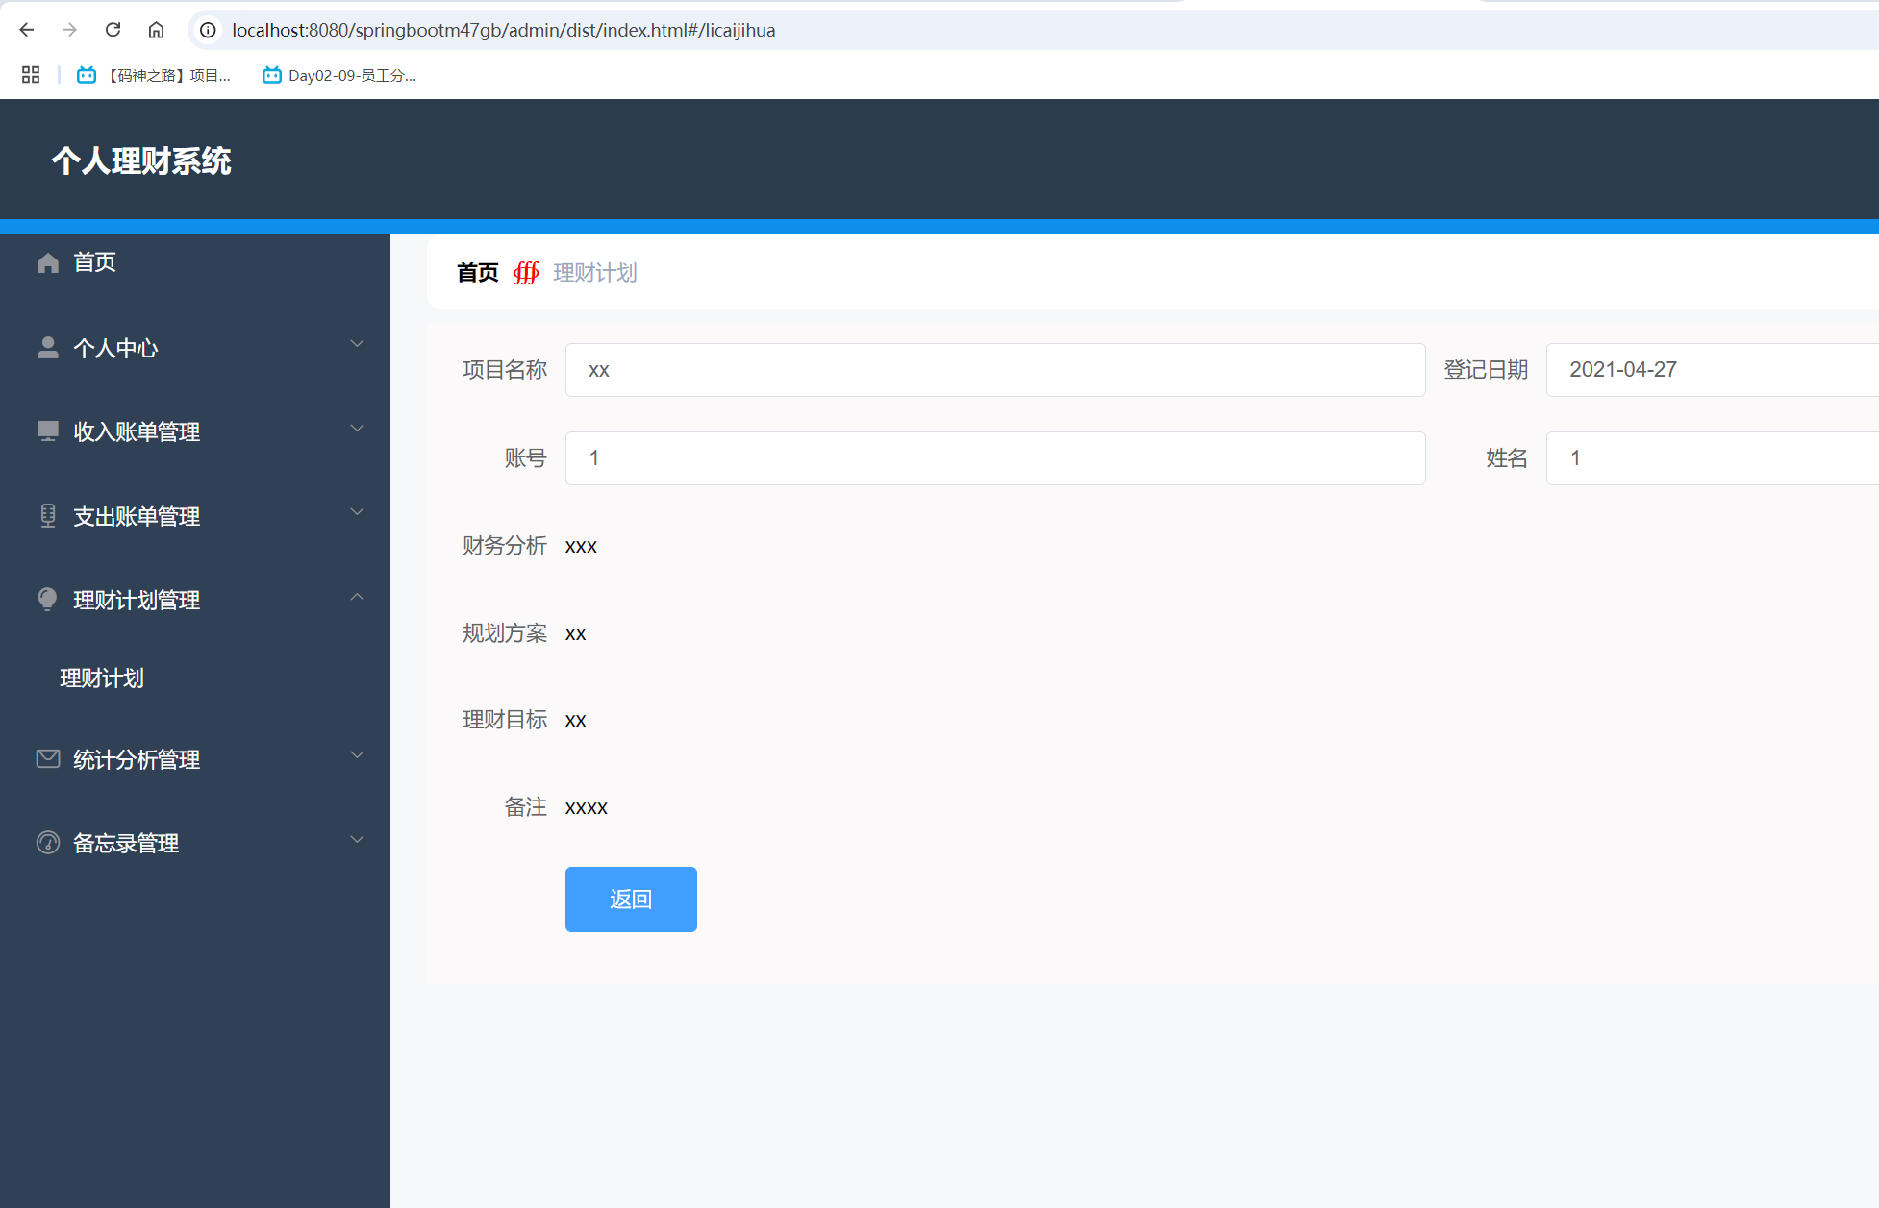
Task: Click the 登记日期 date field
Action: pos(1712,370)
